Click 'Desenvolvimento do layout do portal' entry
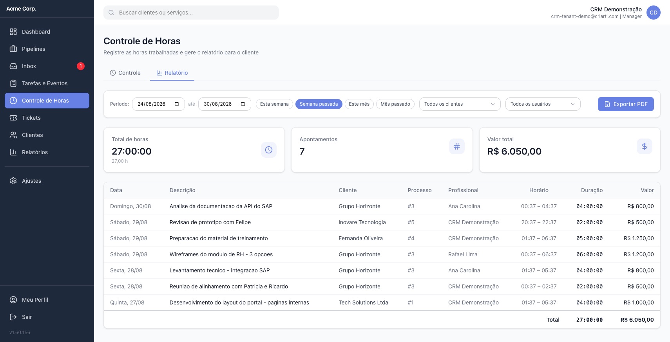This screenshot has height=342, width=670. (x=239, y=302)
